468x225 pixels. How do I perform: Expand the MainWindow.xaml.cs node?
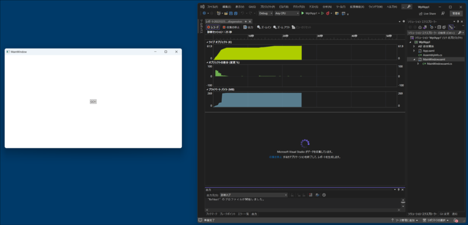tap(418, 64)
